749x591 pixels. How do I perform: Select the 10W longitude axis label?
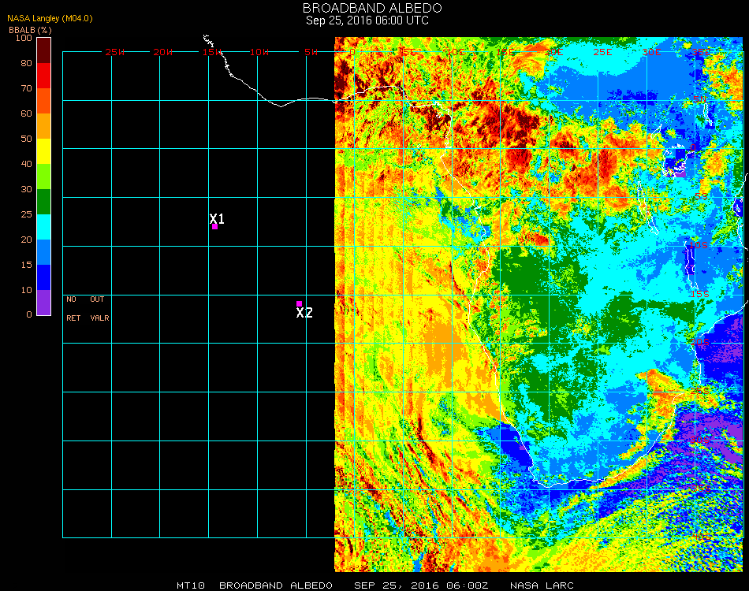[x=259, y=52]
